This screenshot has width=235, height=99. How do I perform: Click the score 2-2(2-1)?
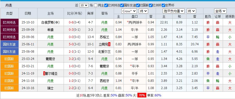click(x=75, y=88)
